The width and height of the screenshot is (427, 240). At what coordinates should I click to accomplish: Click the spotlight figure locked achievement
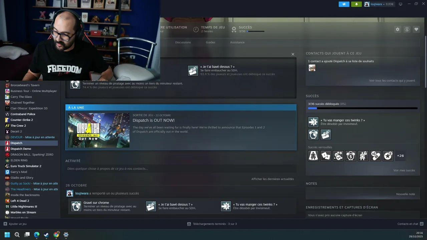tap(313, 156)
